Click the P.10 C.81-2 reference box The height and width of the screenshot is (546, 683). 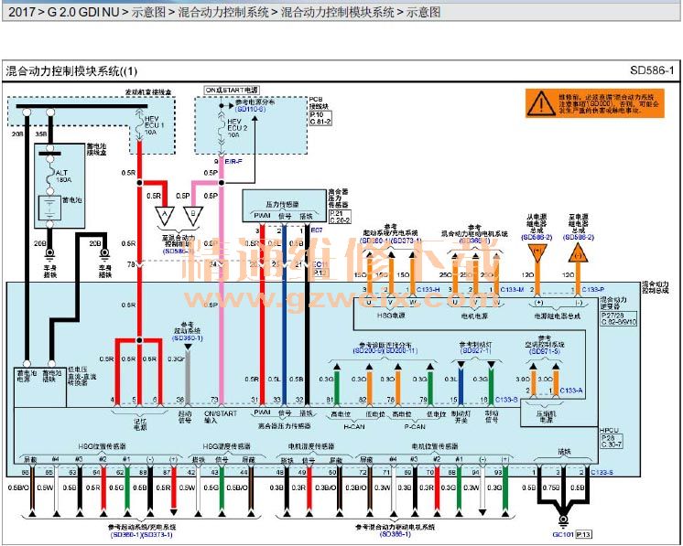tap(320, 118)
